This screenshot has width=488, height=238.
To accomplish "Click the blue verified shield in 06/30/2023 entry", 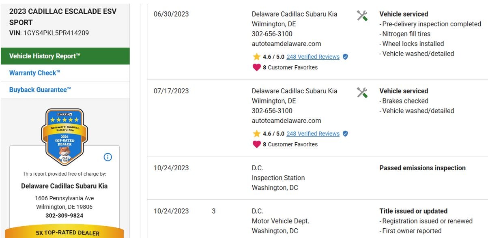I will pyautogui.click(x=345, y=57).
